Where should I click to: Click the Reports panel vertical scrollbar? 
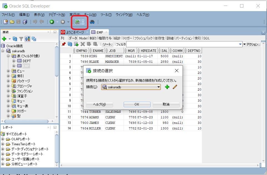[57, 149]
